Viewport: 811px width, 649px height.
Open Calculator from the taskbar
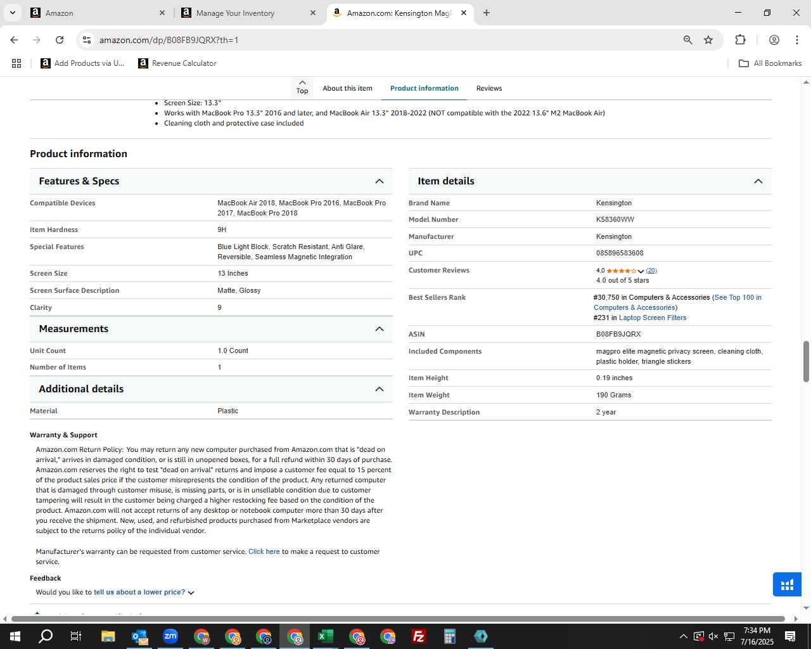point(450,636)
